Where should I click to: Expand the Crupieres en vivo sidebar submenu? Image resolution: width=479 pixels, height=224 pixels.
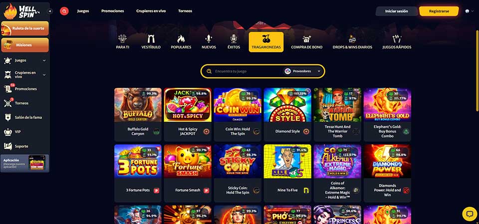point(44,75)
